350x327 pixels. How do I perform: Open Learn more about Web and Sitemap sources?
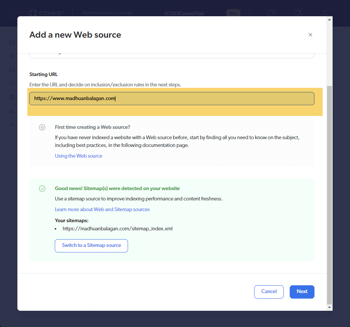tap(102, 209)
